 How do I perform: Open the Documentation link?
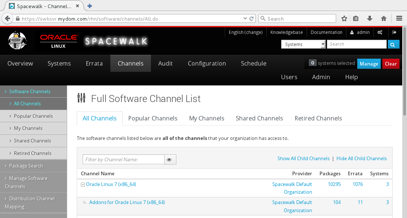(327, 32)
